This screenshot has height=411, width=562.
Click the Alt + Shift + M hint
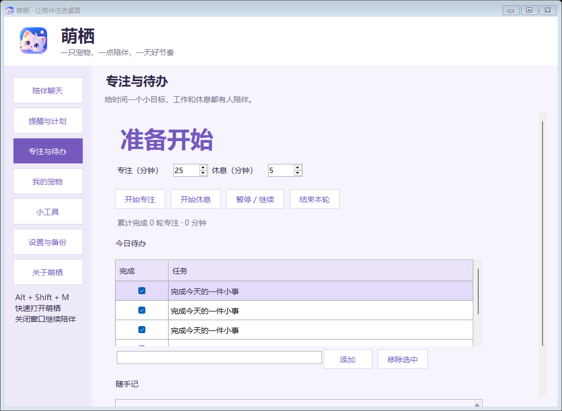point(42,297)
